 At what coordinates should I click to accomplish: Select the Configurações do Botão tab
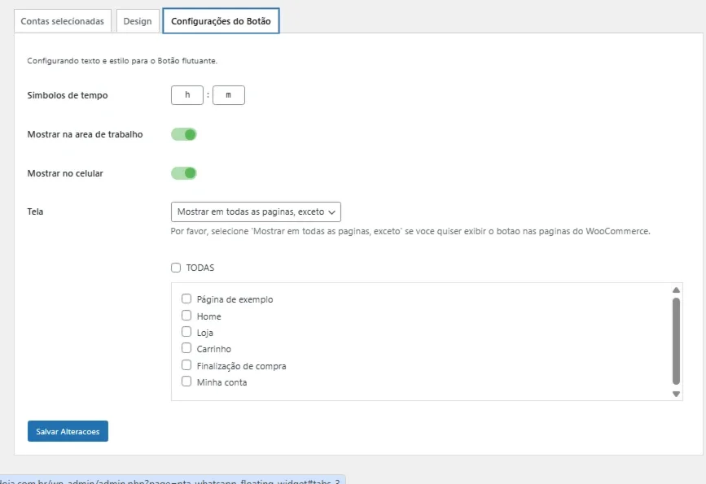[x=221, y=21]
